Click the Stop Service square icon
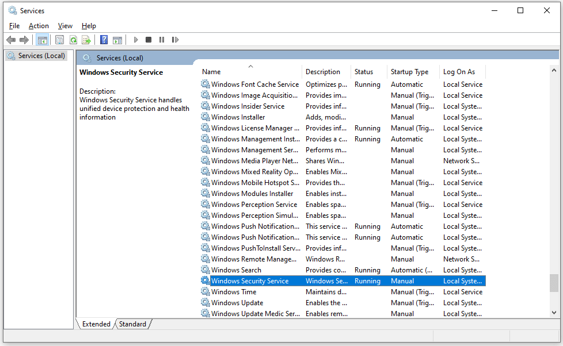563x346 pixels. pos(149,40)
